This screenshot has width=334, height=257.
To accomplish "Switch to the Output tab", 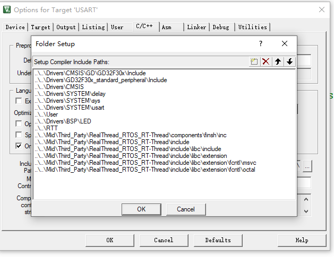I will pyautogui.click(x=66, y=27).
